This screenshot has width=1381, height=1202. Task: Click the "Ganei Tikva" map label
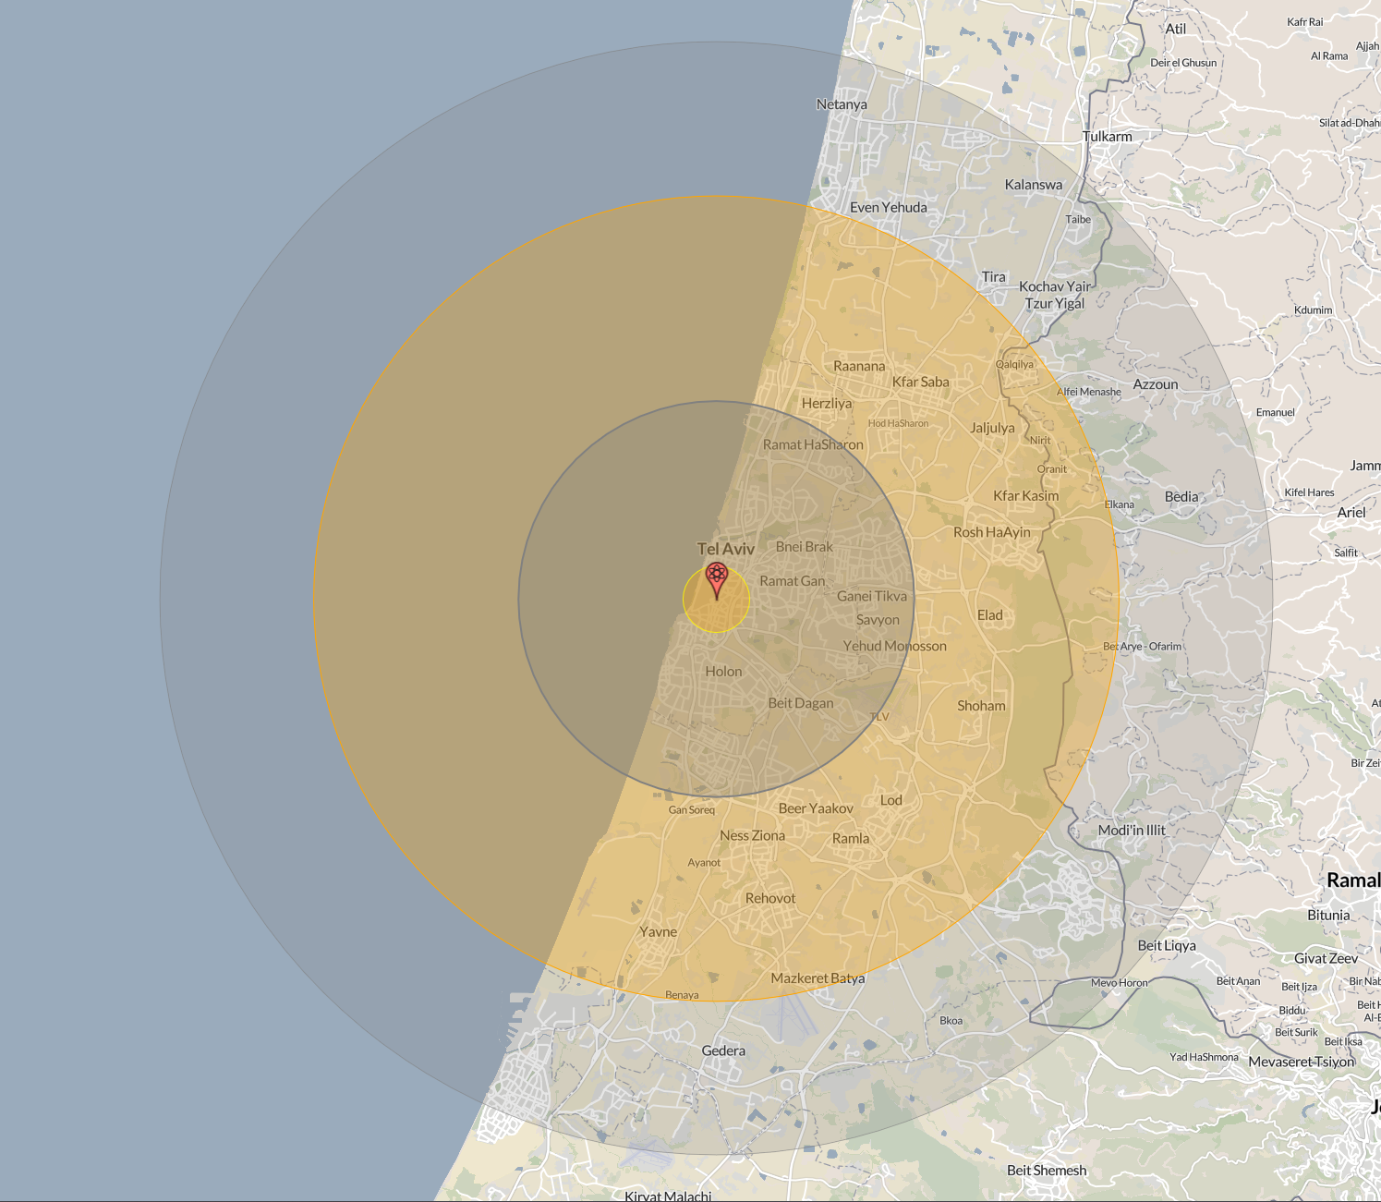point(872,597)
